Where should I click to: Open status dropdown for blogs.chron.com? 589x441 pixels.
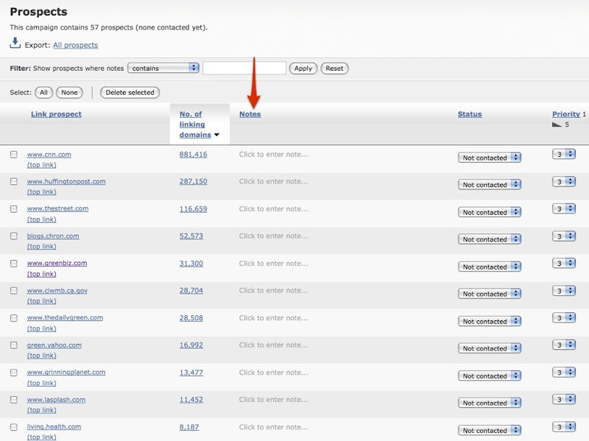[x=490, y=239]
